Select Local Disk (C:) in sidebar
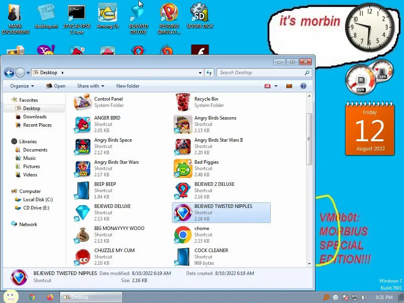The height and width of the screenshot is (303, 404). tap(37, 199)
